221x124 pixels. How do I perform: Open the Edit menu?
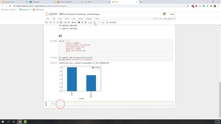tap(54, 19)
